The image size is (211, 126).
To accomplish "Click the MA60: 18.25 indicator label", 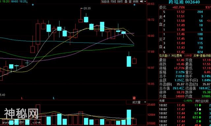I will [x=19, y=1].
